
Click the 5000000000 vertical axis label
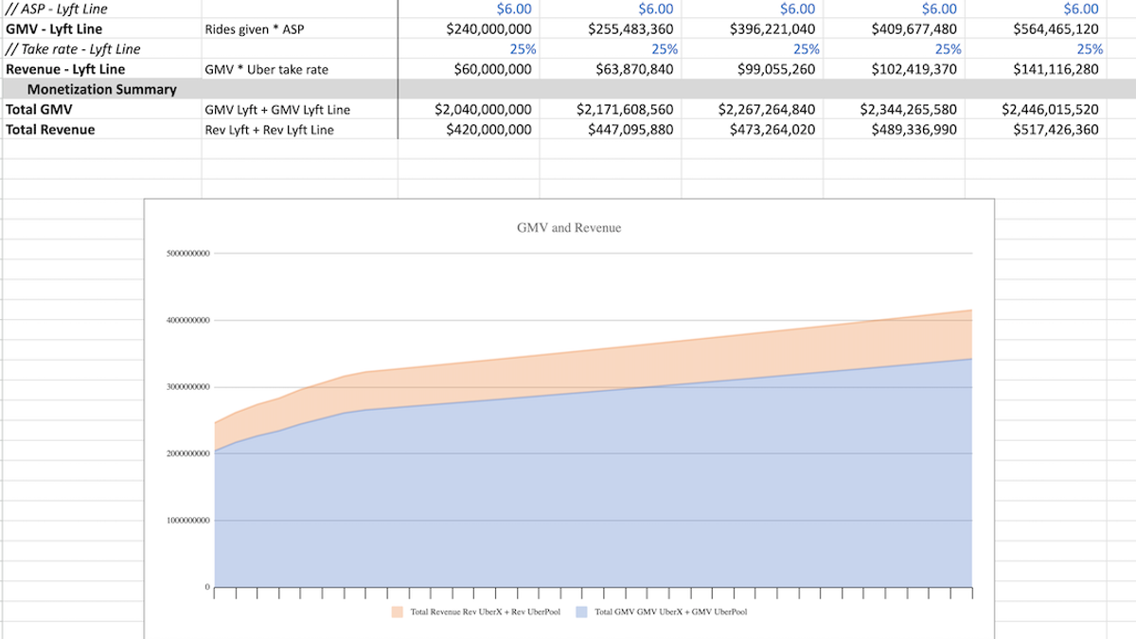coord(189,252)
